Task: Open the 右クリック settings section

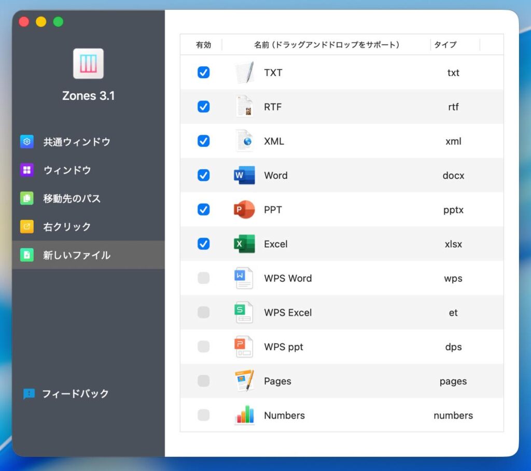Action: point(67,226)
